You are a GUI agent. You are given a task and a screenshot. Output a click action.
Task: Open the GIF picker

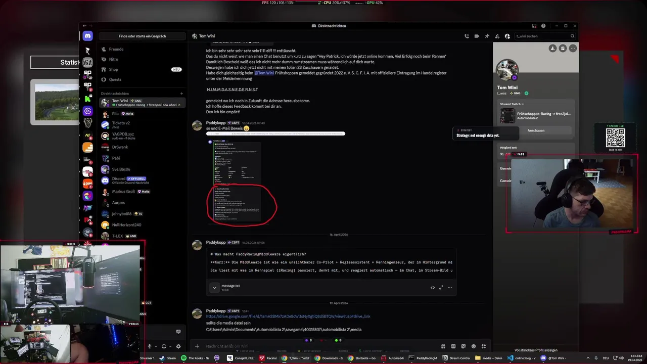pyautogui.click(x=453, y=346)
